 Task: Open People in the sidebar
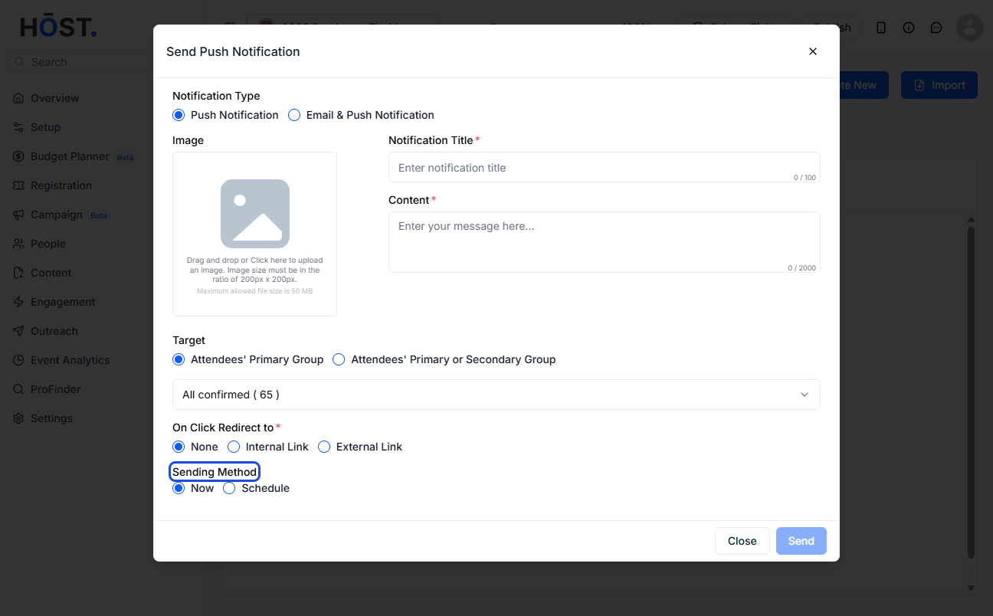[x=48, y=244]
